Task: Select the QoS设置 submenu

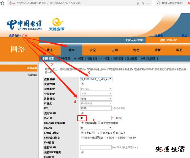Action: [105, 59]
